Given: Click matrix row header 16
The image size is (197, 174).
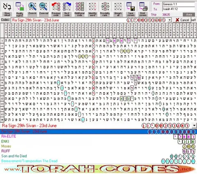Looking at the screenshot, I should point(2,120).
